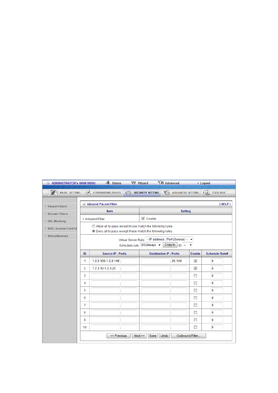Open Domain Filters in the sidebar
Screen dimensions: 278x393
click(58, 214)
